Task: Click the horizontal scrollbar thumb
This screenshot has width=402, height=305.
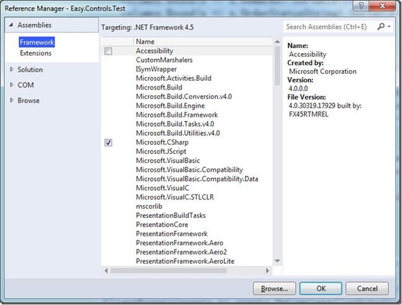Action: (x=169, y=270)
